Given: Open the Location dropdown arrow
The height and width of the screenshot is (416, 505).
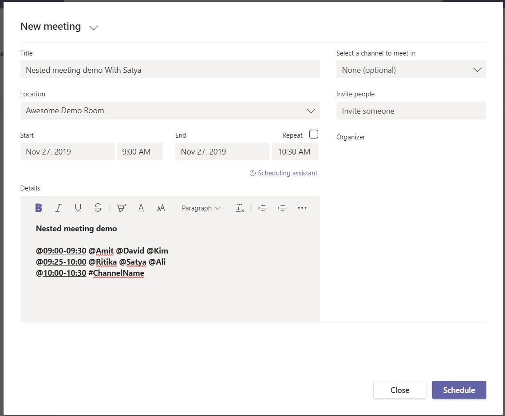Looking at the screenshot, I should click(x=311, y=111).
